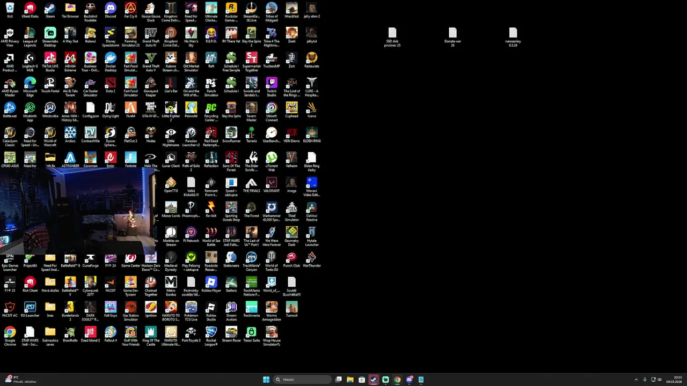
Task: Select the Subnautica saves folder
Action: (50, 337)
